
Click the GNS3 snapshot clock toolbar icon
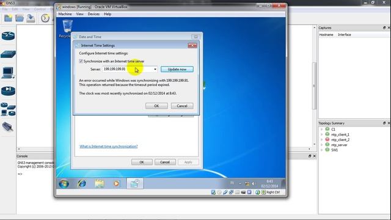tap(45, 18)
